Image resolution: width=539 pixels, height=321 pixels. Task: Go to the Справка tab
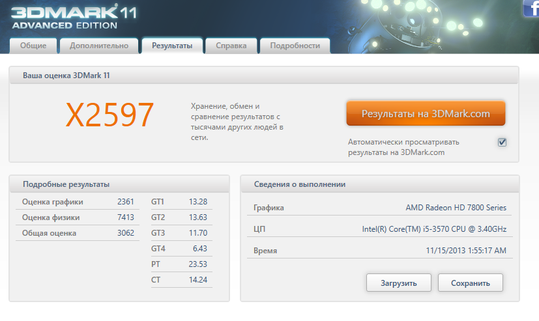pyautogui.click(x=231, y=46)
